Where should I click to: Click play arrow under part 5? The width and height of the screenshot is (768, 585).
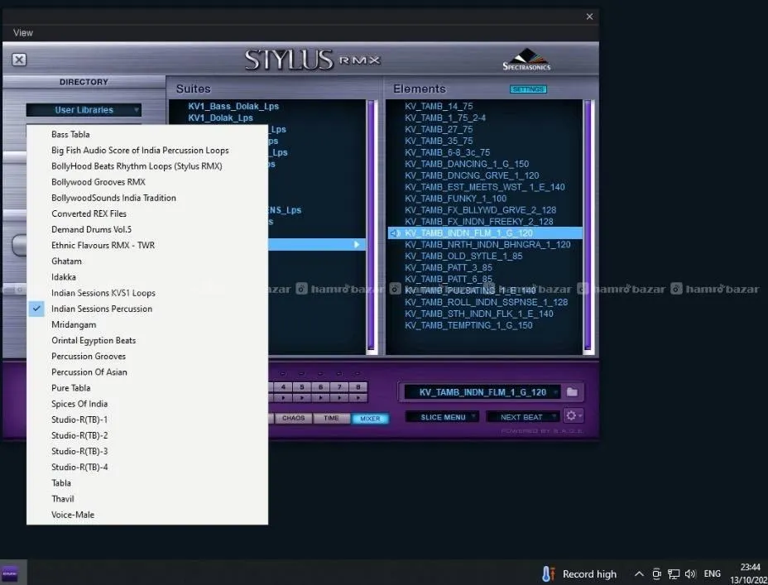(302, 397)
